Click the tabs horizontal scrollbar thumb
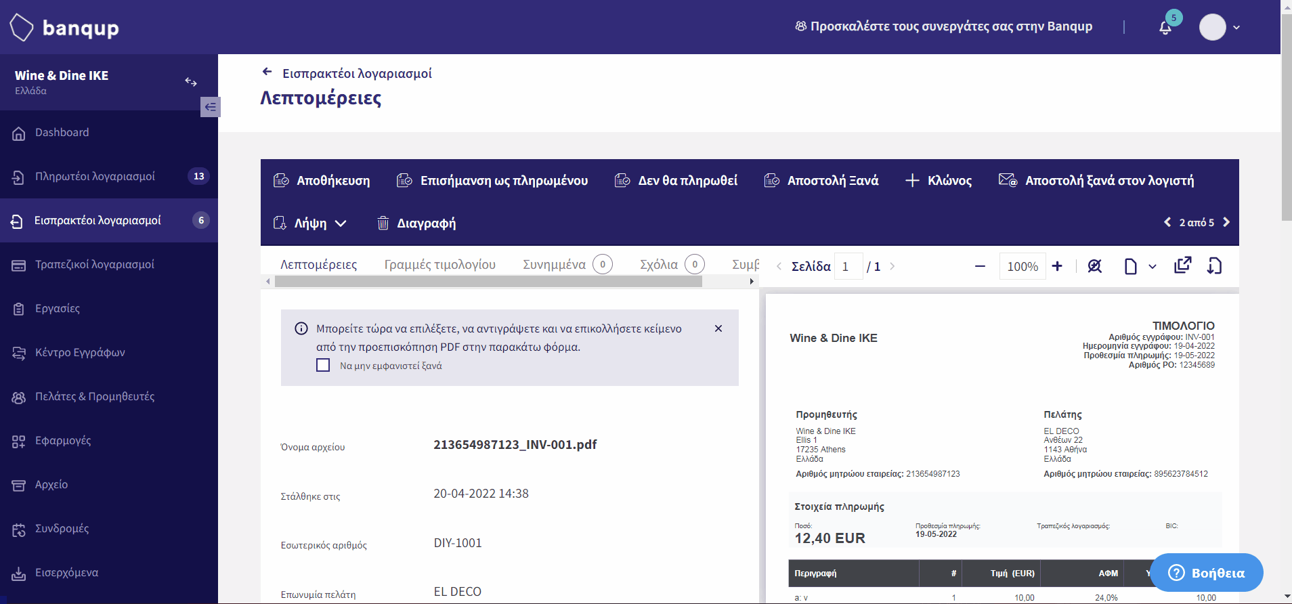Screen dimensions: 1292x604 click(x=488, y=282)
